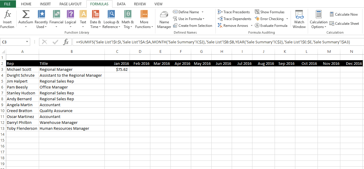Switch to the VIEW tab

click(x=158, y=4)
